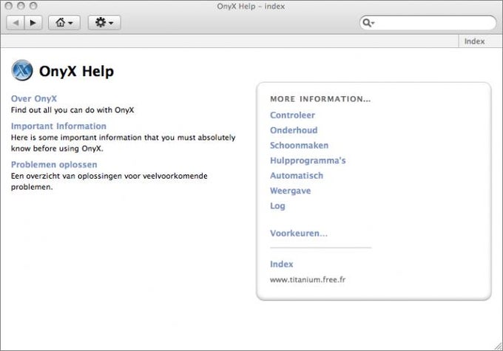Minimize the OnyX Help window
Viewport: 503px width, 351px height.
coord(21,6)
